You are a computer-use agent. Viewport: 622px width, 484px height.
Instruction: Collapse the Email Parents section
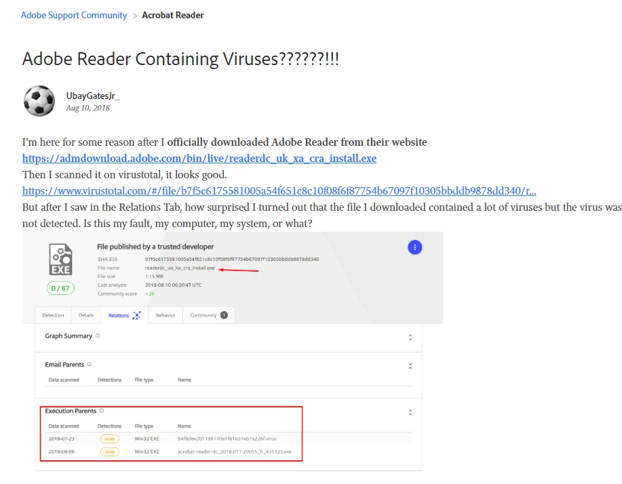pos(410,366)
